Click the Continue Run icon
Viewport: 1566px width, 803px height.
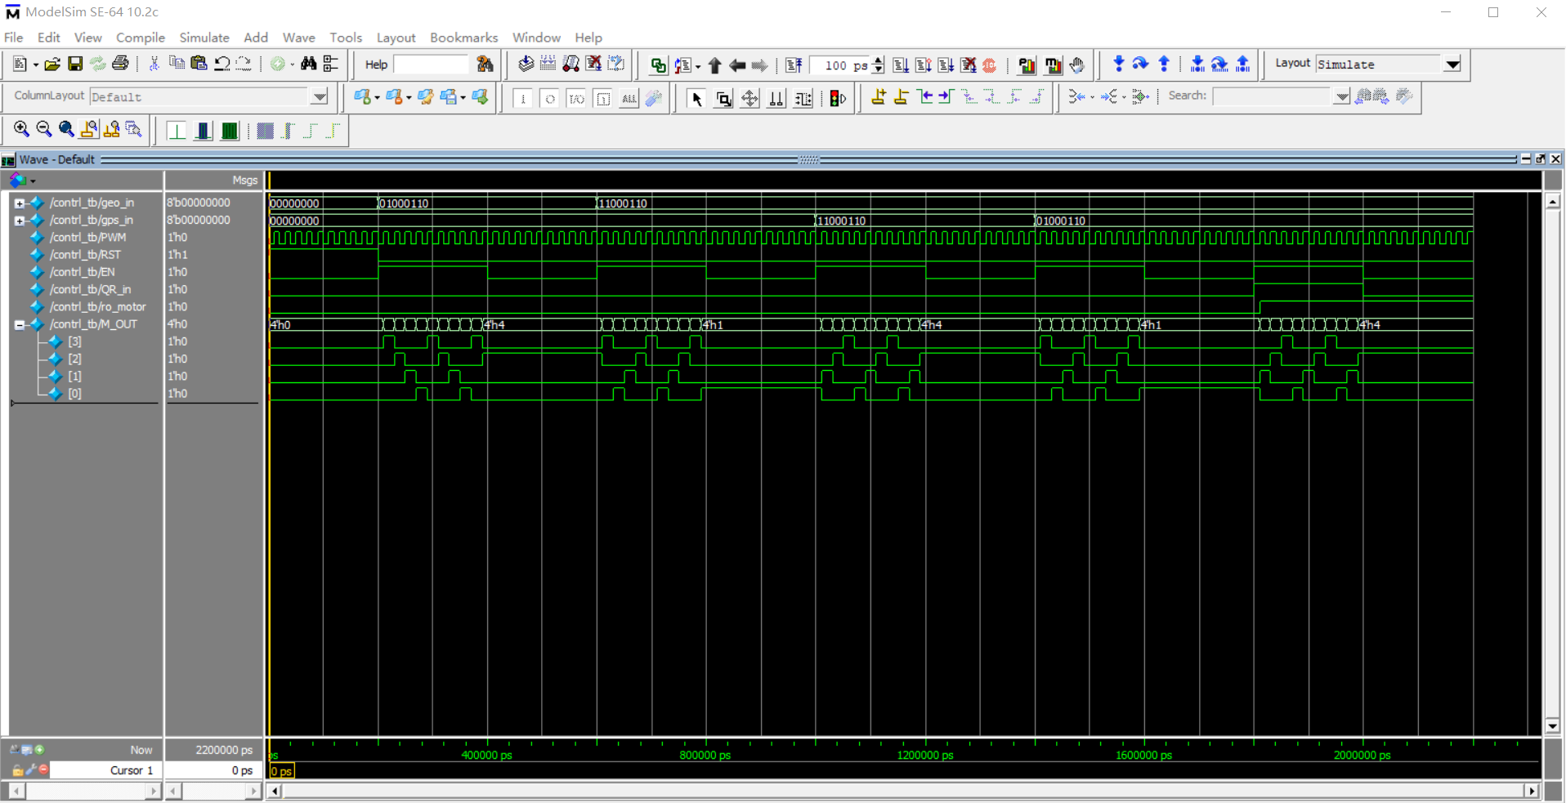924,65
